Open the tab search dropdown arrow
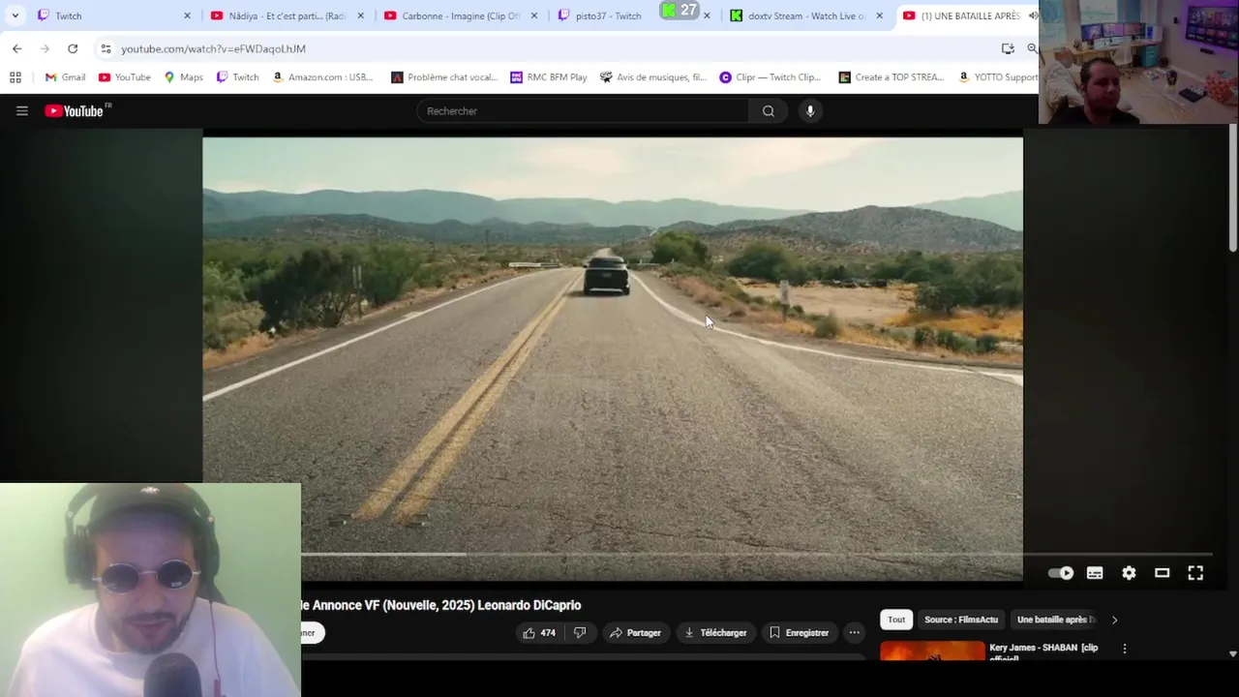 [15, 15]
